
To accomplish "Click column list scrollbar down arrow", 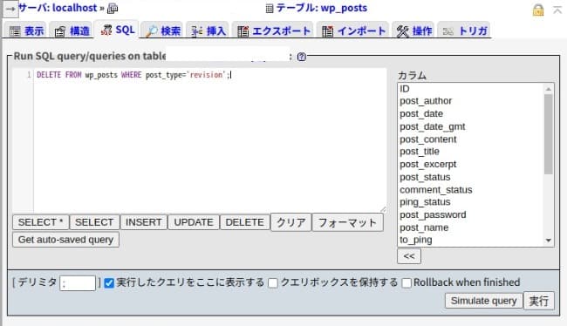I will pyautogui.click(x=549, y=241).
